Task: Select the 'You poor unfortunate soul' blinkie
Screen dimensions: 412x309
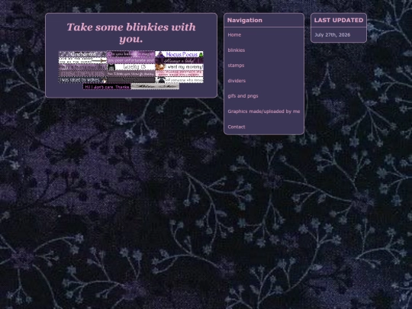Action: pos(131,60)
